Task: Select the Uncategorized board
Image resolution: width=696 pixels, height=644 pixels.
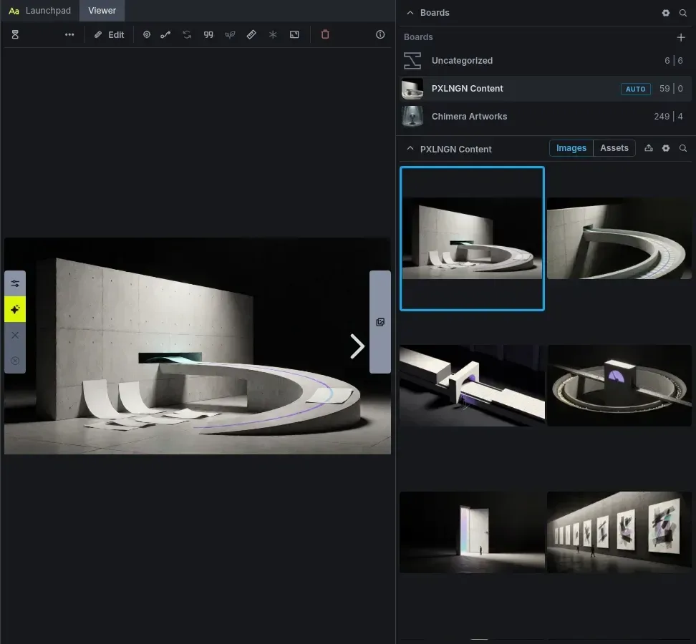Action: tap(546, 61)
